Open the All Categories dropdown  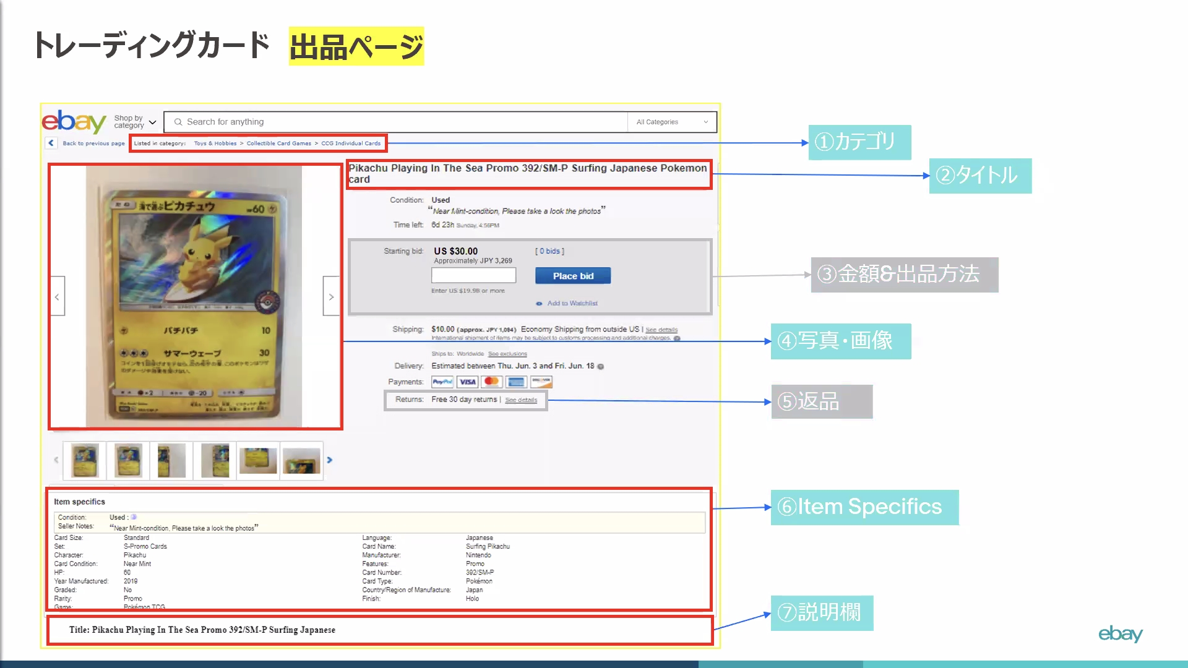(671, 122)
